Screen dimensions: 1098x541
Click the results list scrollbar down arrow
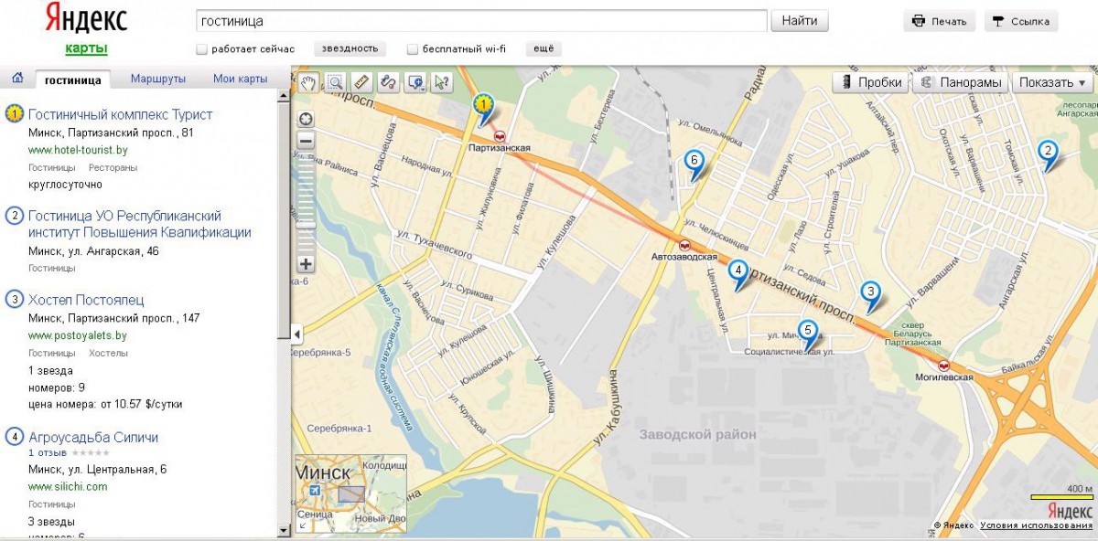(x=284, y=531)
